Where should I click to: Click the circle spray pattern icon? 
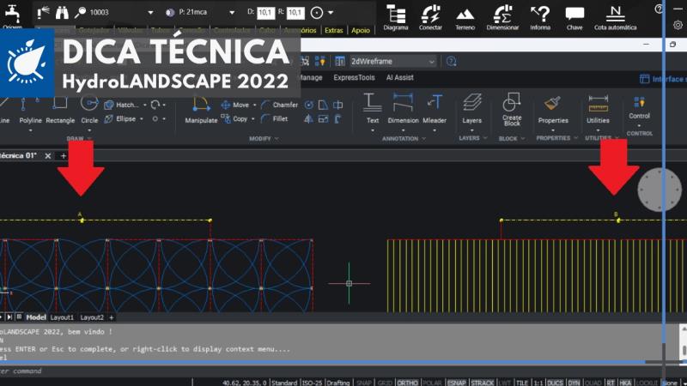(x=316, y=13)
